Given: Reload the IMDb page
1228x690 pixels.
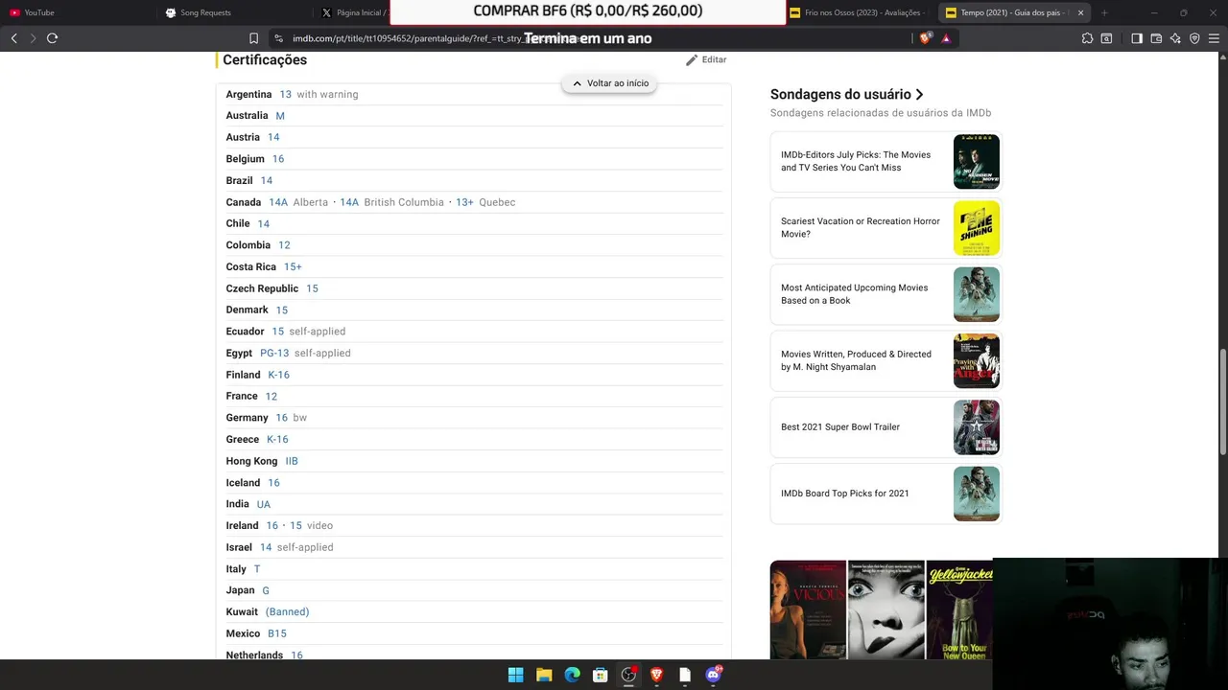Looking at the screenshot, I should (x=52, y=38).
